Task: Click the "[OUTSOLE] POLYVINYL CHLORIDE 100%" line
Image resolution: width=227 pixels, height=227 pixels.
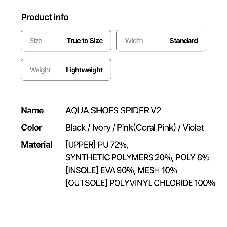Action: coord(140,183)
